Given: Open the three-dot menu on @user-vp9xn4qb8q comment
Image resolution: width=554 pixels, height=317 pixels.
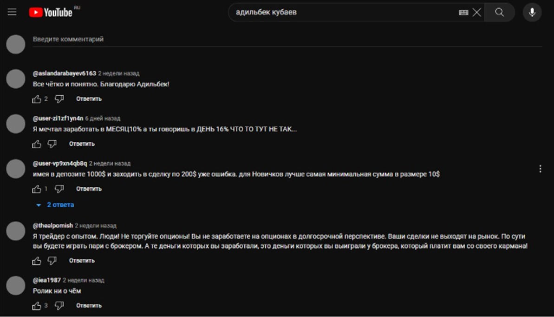Looking at the screenshot, I should (x=540, y=169).
